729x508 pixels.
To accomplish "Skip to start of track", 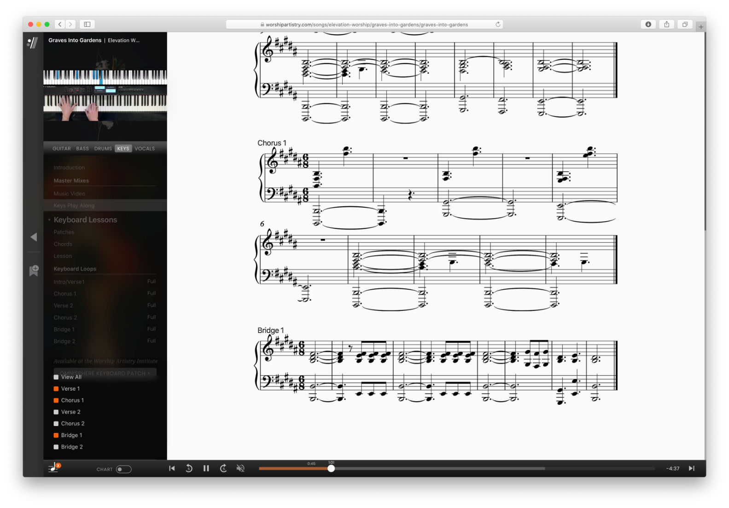I will click(x=172, y=468).
